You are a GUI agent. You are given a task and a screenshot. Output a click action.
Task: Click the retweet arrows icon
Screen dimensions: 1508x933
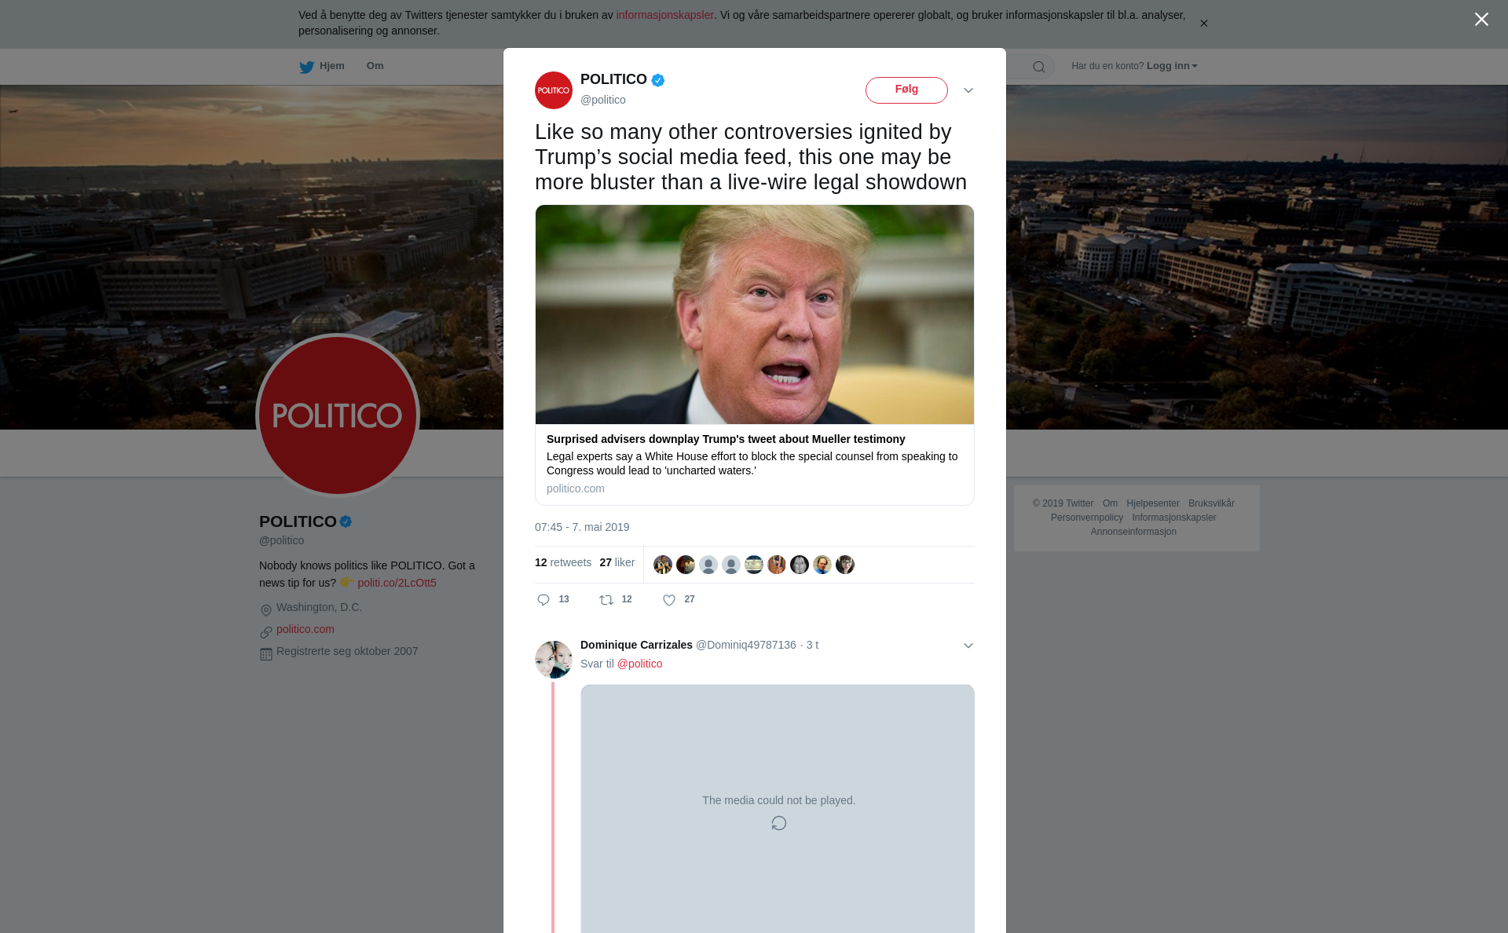606,600
